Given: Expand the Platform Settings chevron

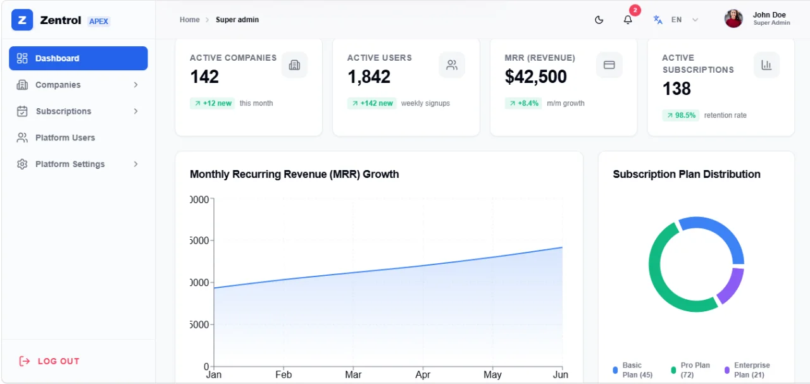Looking at the screenshot, I should (x=135, y=164).
